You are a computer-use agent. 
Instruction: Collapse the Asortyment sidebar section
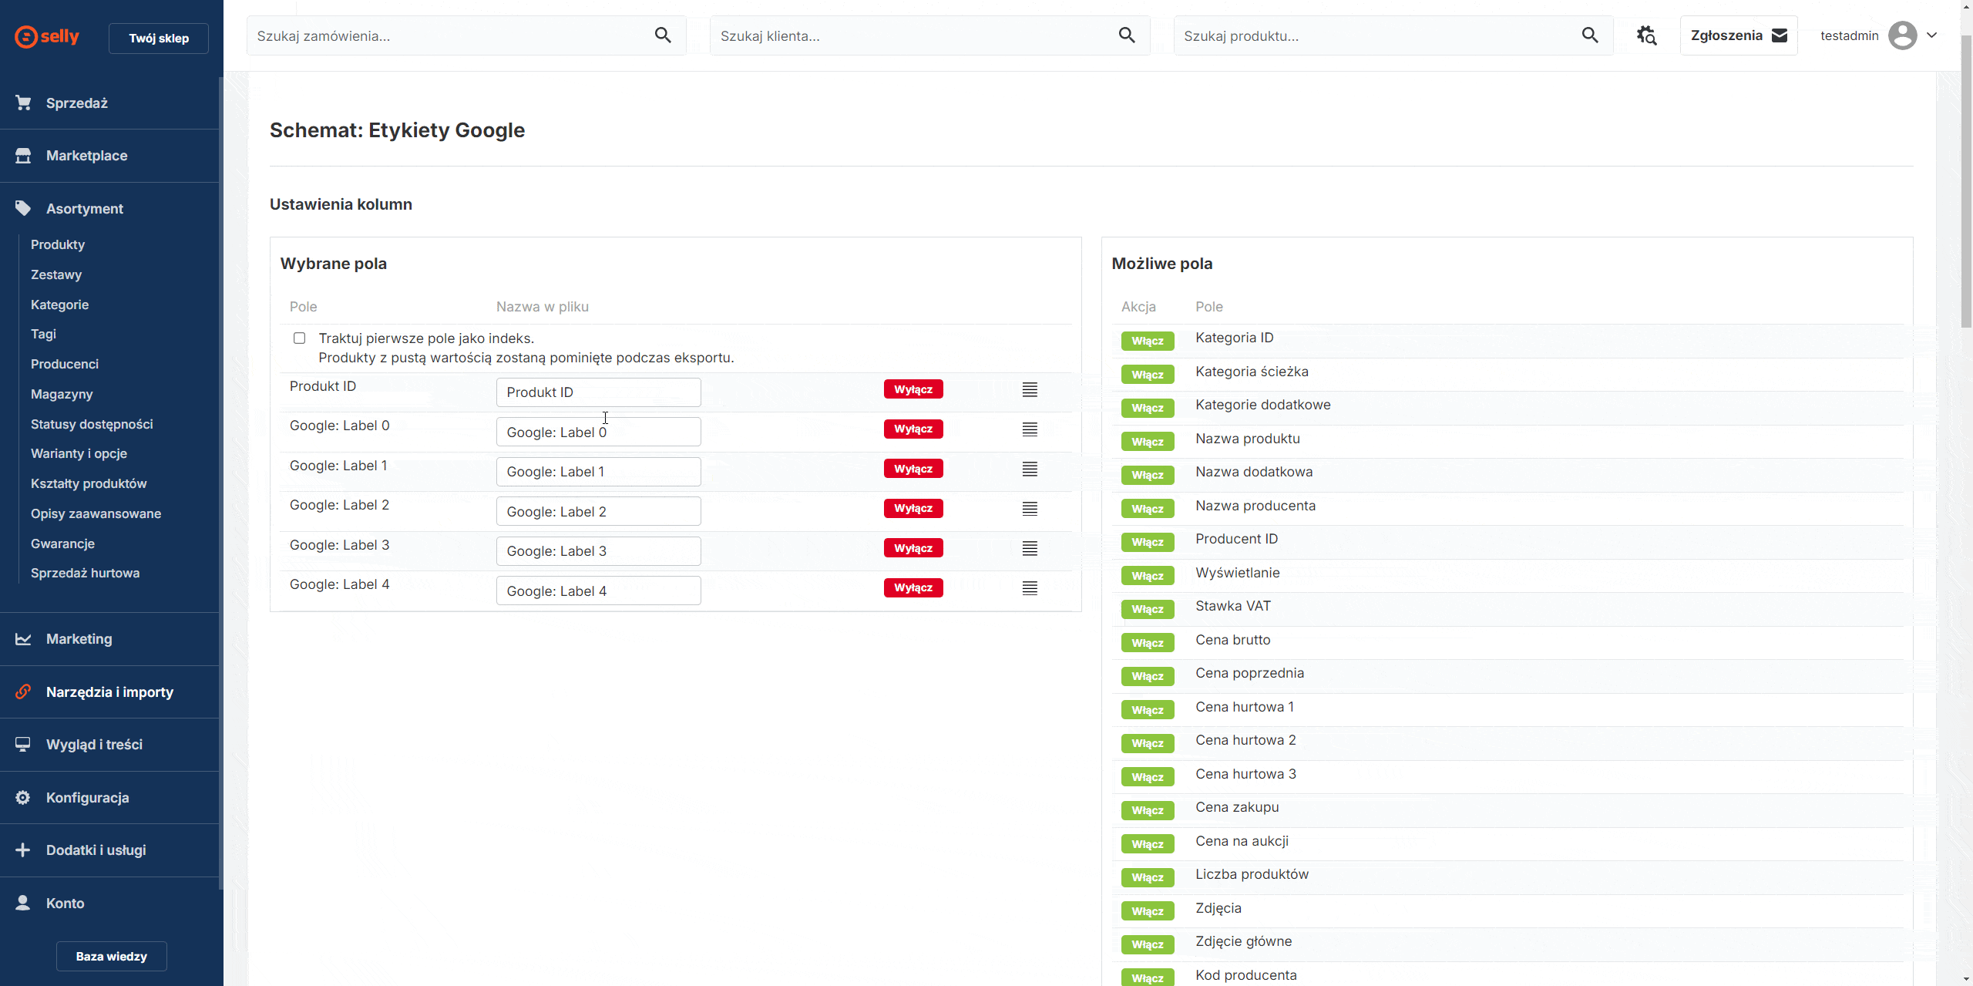(85, 209)
